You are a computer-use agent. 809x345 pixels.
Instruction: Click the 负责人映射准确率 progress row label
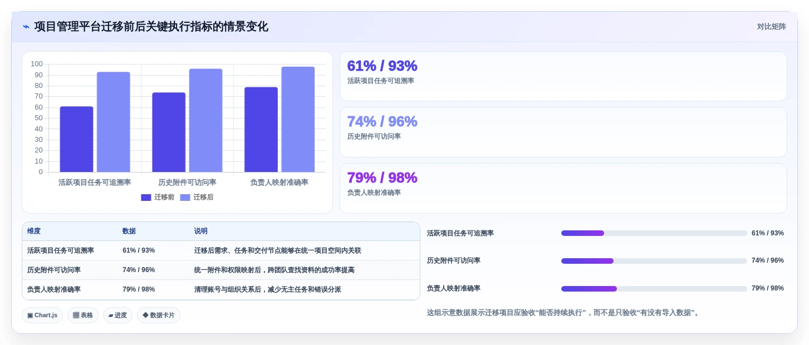click(454, 289)
